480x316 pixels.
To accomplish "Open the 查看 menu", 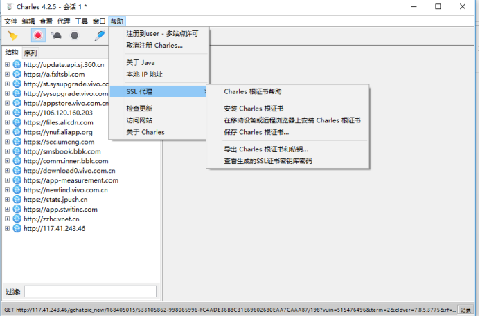I will point(46,21).
